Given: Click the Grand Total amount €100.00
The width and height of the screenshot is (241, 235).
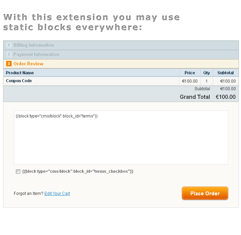Looking at the screenshot, I should [226, 97].
